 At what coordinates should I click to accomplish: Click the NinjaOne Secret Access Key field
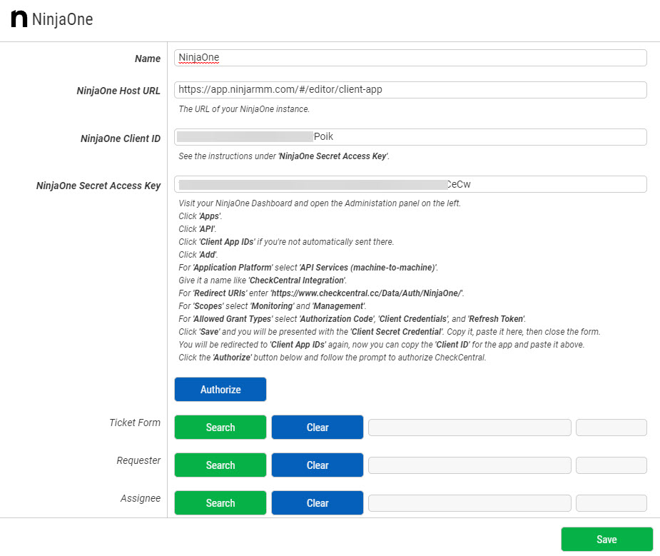(x=410, y=184)
